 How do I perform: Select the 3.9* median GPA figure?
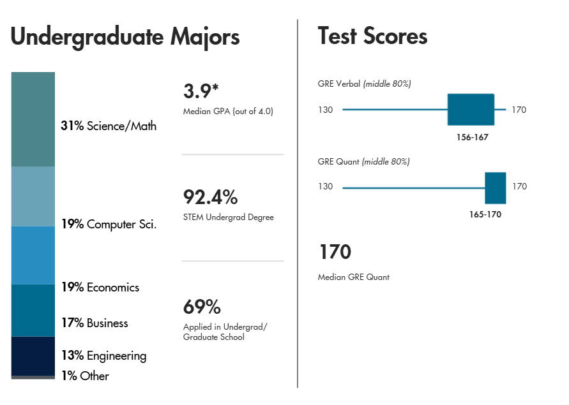click(x=201, y=91)
